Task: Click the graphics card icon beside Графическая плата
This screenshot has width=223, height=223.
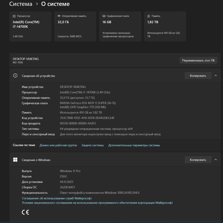Action: [104, 16]
